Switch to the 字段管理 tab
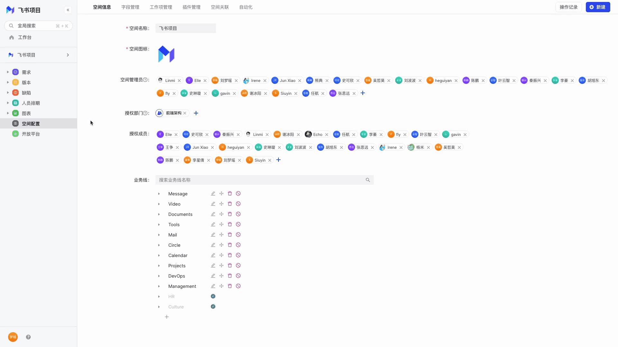 coord(130,7)
